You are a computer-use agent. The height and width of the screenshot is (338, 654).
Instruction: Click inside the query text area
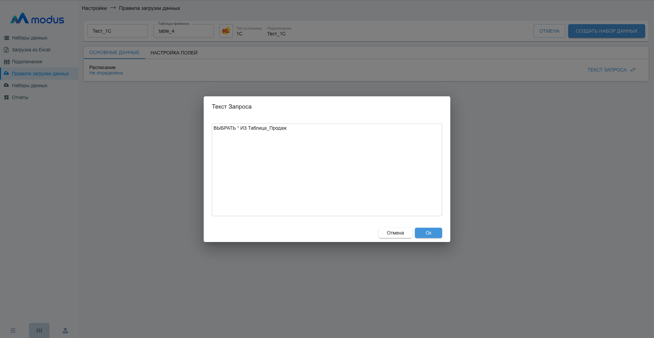click(x=327, y=170)
